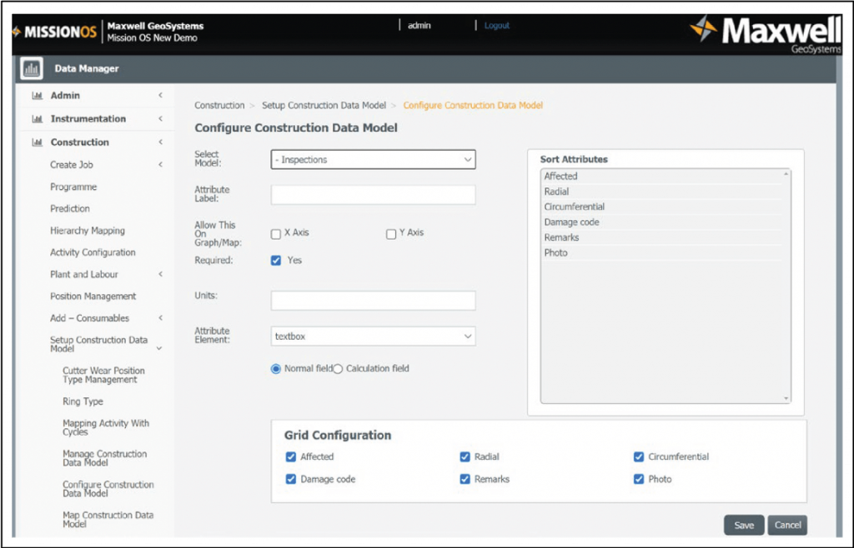Screen dimensions: 854x548
Task: Click the MissionOS logo
Action: pos(54,30)
